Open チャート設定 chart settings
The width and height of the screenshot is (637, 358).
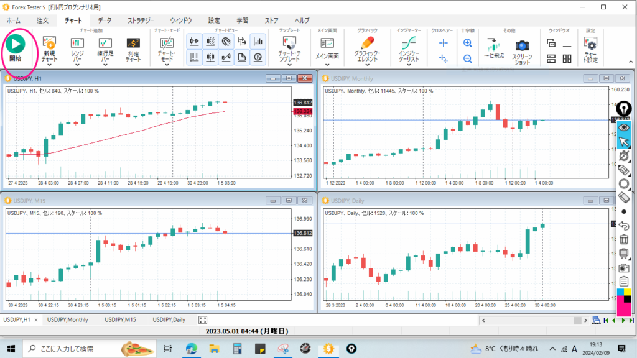[590, 44]
